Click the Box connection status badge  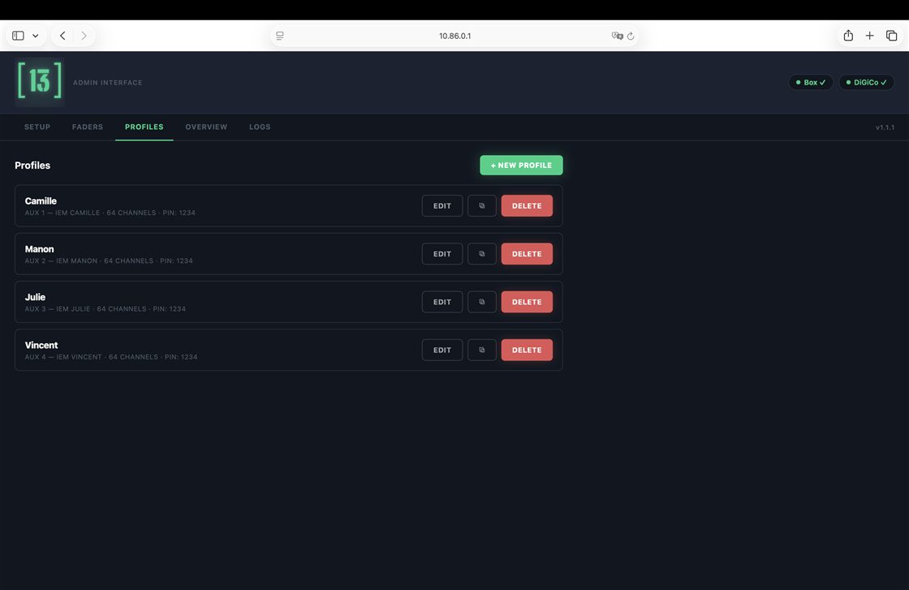point(811,82)
